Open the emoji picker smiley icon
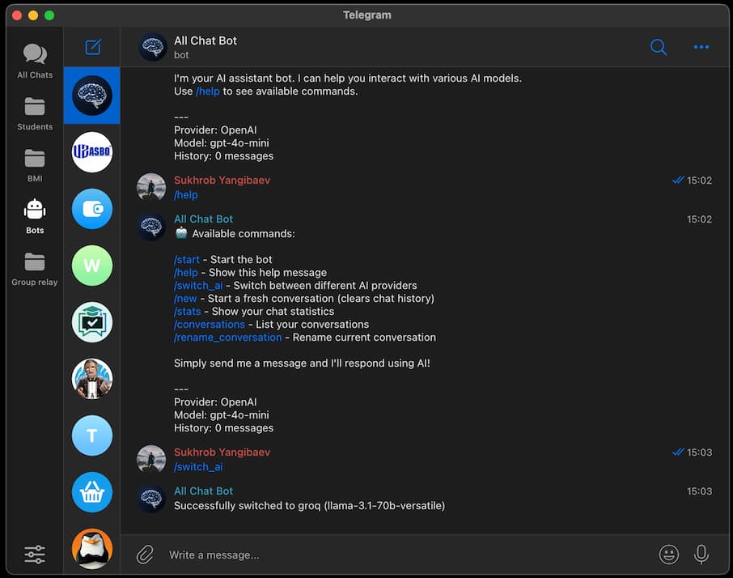 tap(669, 555)
